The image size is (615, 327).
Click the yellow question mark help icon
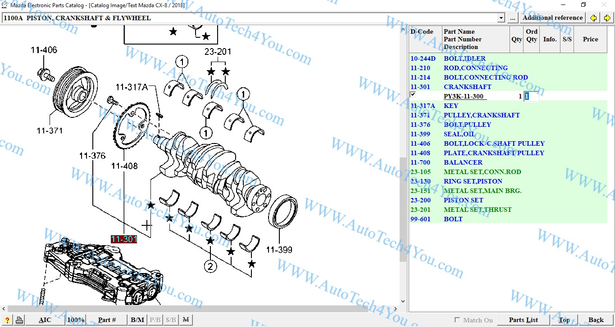[x=8, y=320]
